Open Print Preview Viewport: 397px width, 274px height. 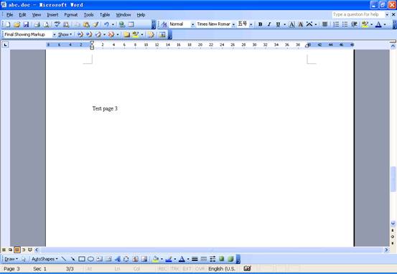tap(46, 24)
